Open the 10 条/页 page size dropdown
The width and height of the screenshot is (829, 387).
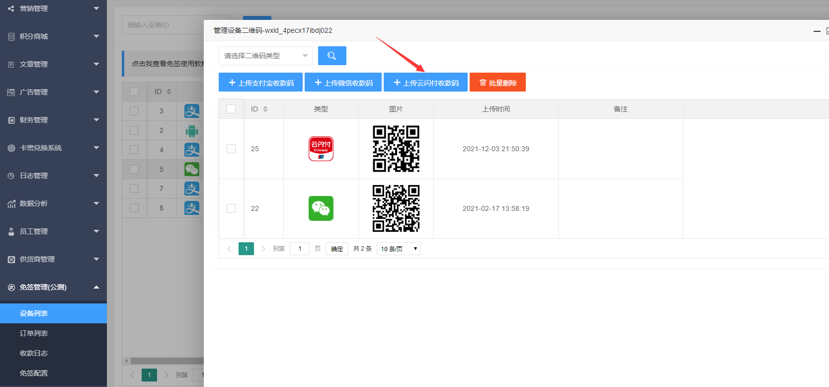399,249
